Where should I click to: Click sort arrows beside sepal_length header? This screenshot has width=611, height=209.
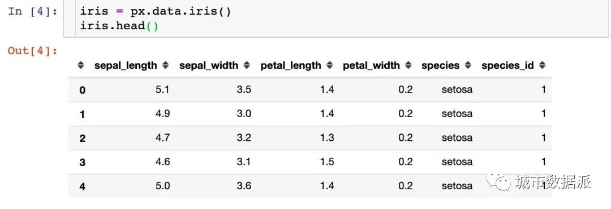tap(165, 65)
